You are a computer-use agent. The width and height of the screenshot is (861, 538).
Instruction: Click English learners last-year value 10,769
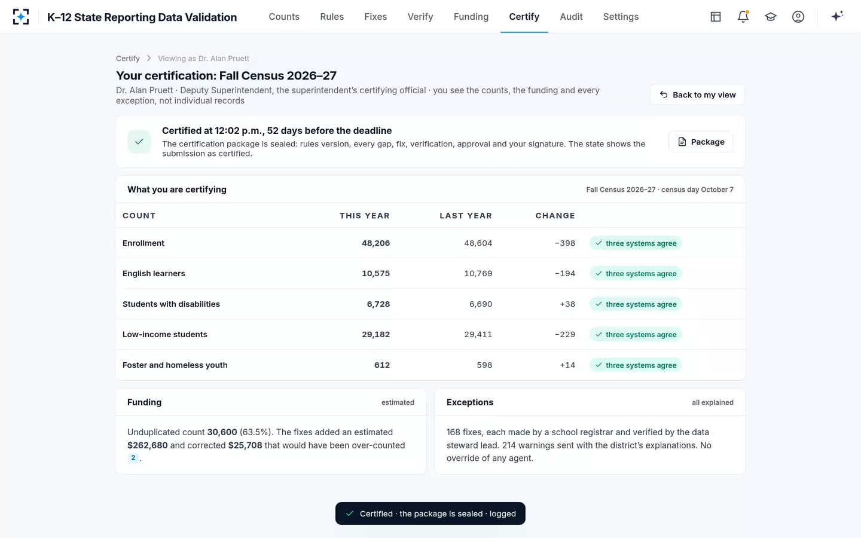(478, 274)
